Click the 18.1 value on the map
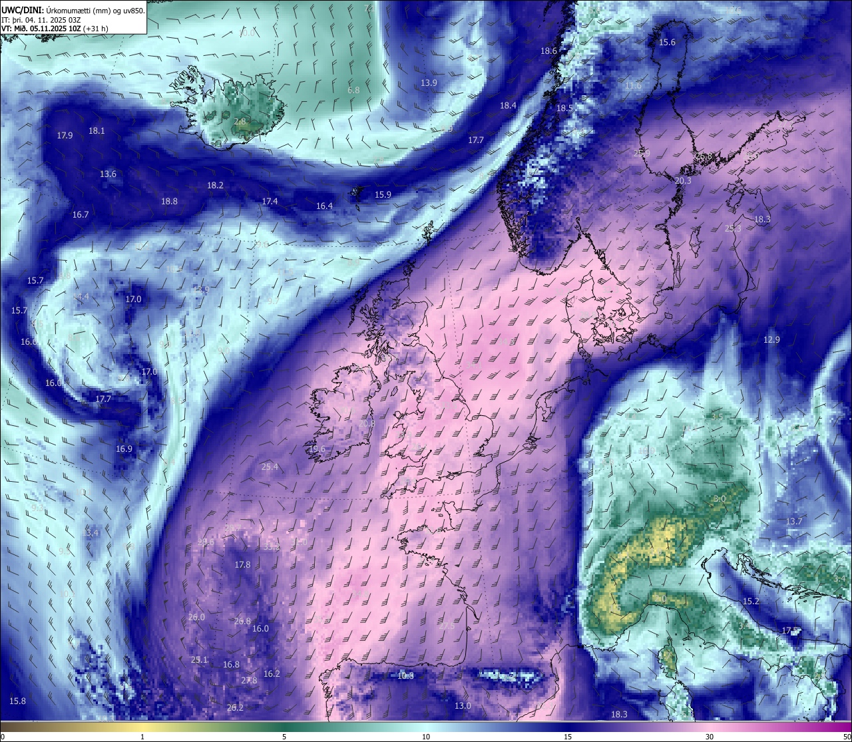Image resolution: width=852 pixels, height=742 pixels. click(97, 131)
